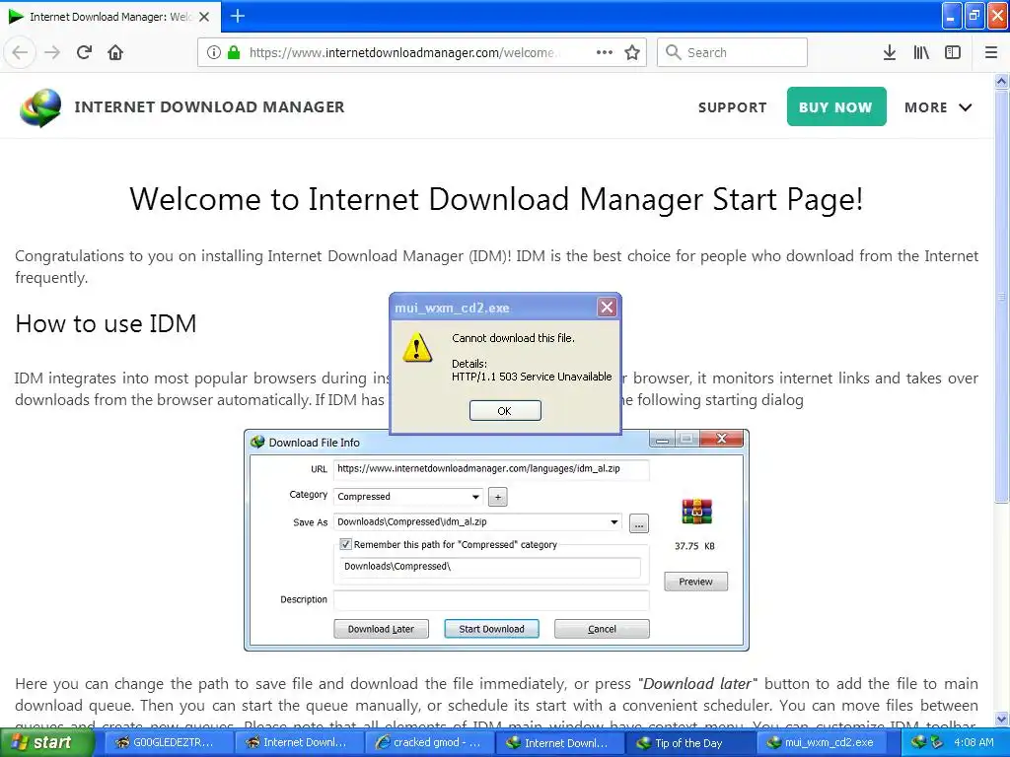Click Cancel in Download File Info
Viewport: 1010px width, 757px height.
(x=602, y=629)
